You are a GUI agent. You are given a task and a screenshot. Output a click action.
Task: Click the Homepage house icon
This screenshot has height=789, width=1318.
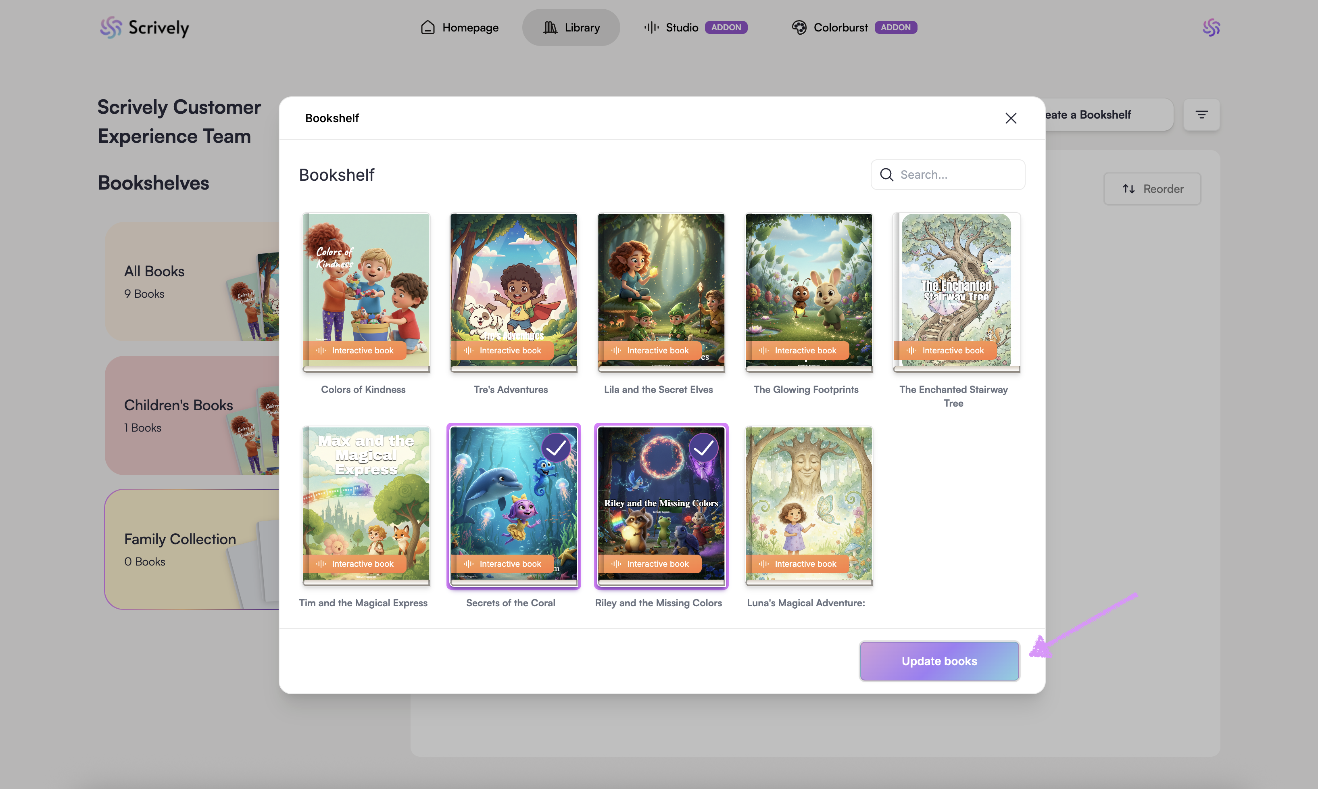tap(428, 27)
